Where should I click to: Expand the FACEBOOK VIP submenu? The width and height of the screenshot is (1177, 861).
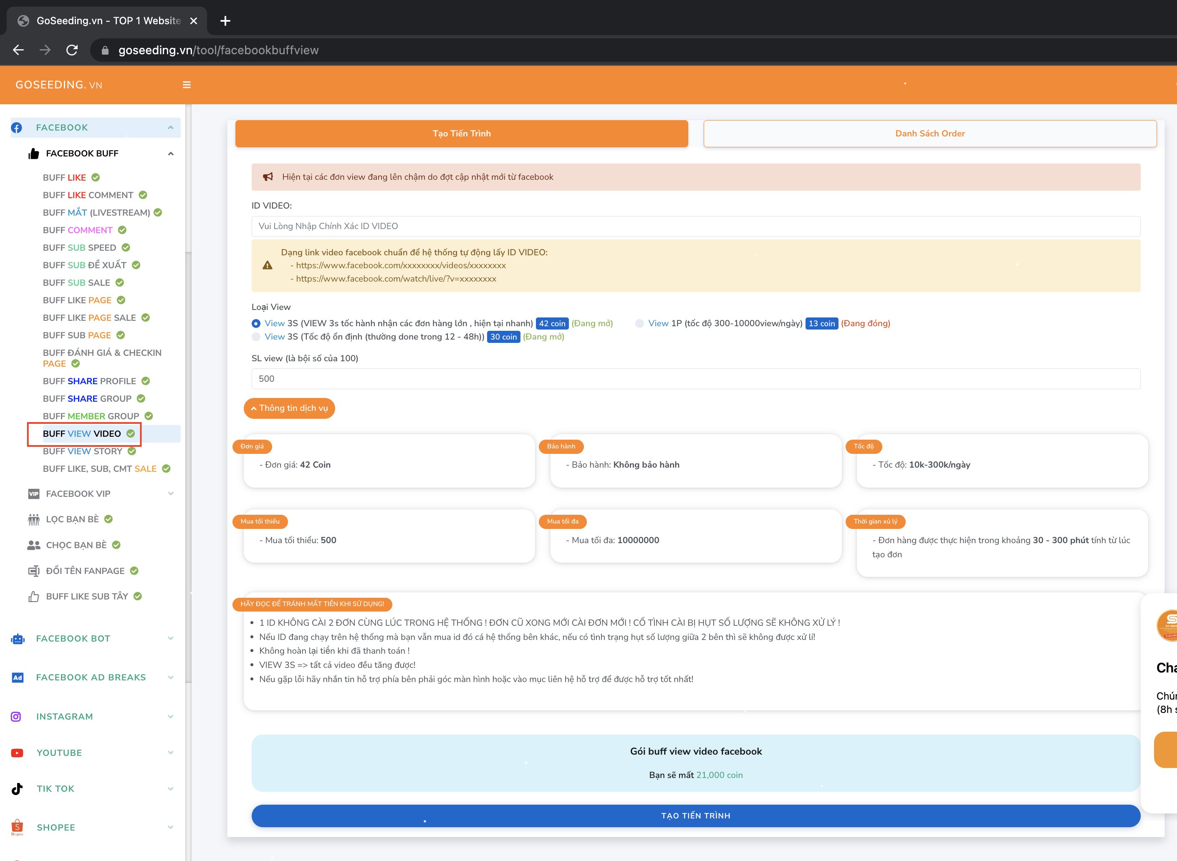pos(171,493)
